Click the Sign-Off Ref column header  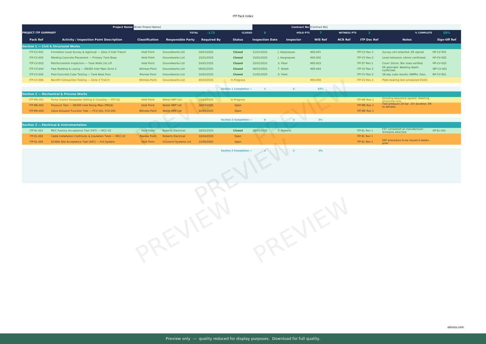tap(446, 40)
